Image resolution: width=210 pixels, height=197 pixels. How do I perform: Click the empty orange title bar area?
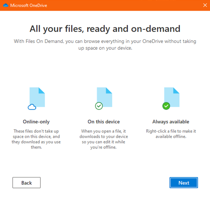pyautogui.click(x=122, y=5)
